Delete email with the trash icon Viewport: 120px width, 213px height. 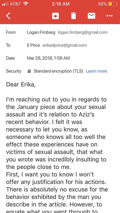pyautogui.click(x=73, y=16)
